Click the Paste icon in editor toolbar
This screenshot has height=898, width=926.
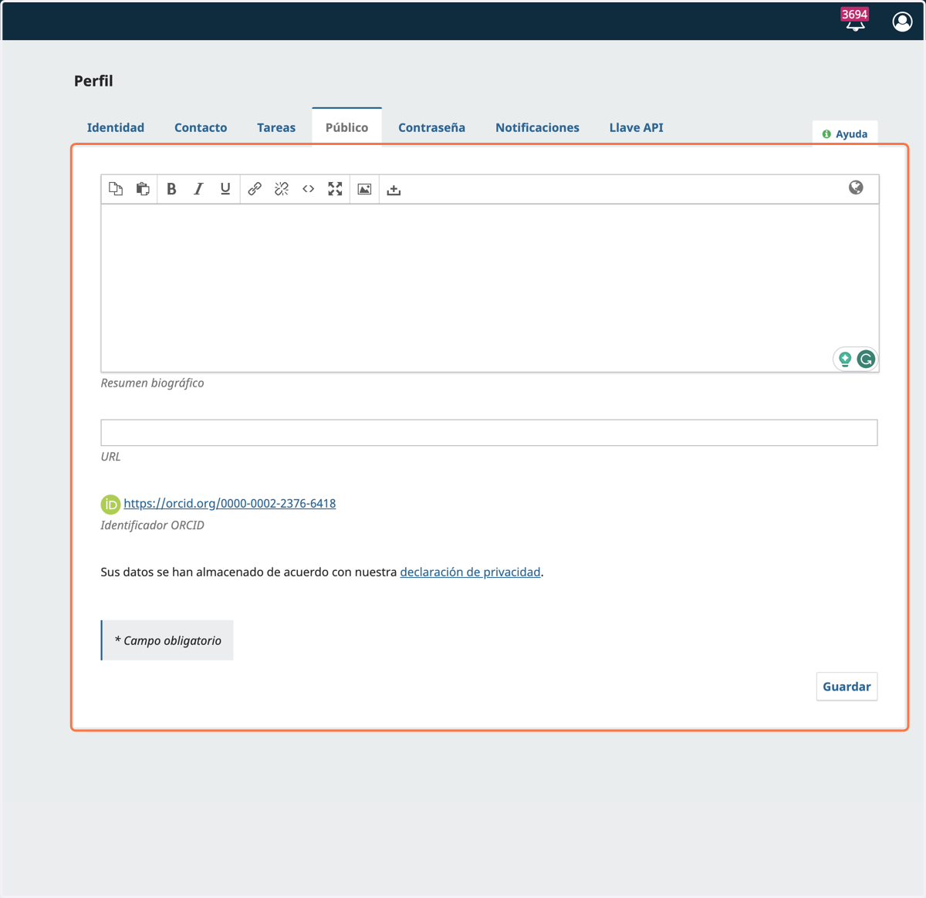coord(143,189)
